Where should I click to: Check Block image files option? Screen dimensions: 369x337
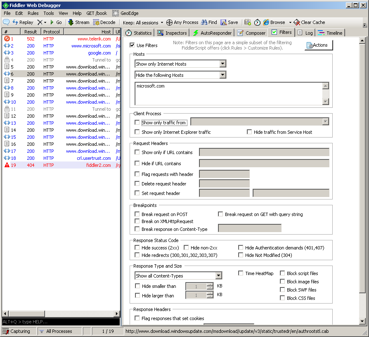pos(283,282)
